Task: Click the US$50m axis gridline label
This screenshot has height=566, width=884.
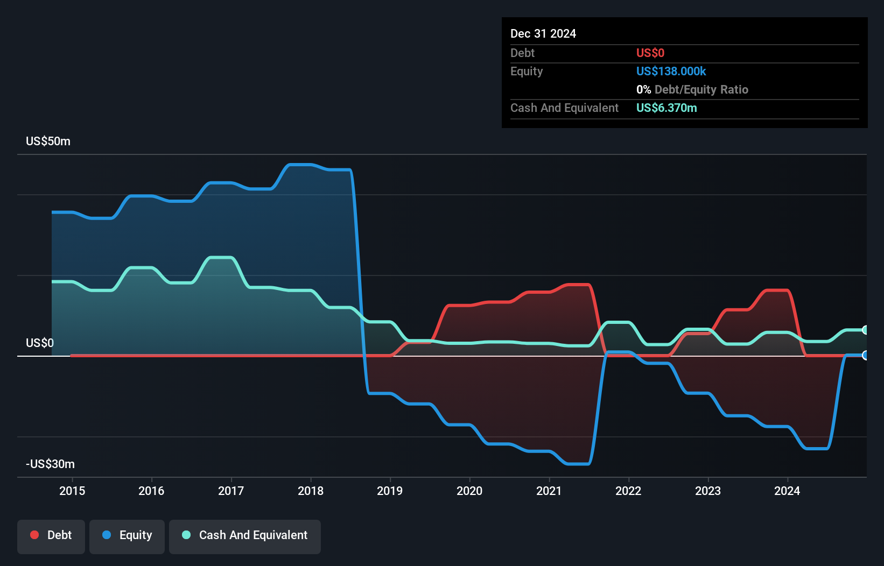Action: pyautogui.click(x=47, y=141)
